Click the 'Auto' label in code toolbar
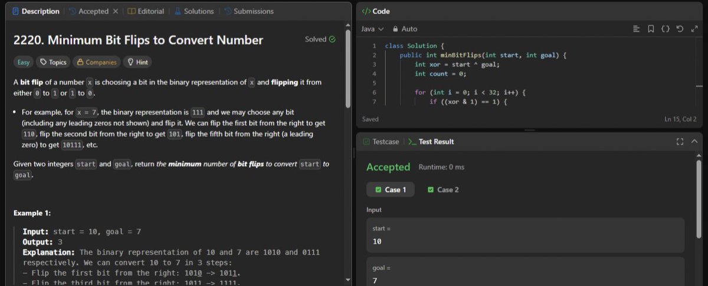Viewport: 708px width, 286px height. pos(409,29)
